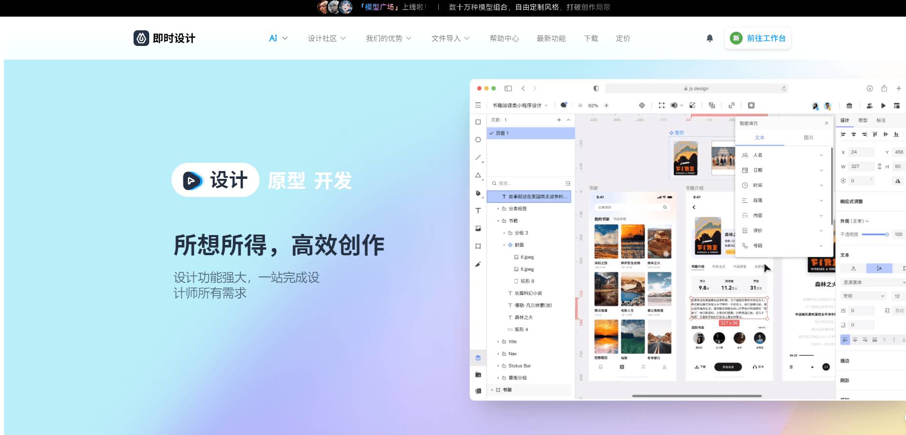Collapse the pages list chevron

tap(568, 120)
